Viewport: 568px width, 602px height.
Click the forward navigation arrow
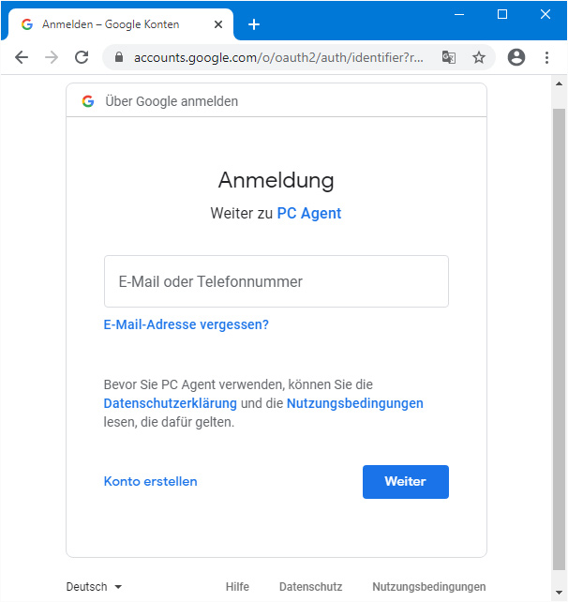pyautogui.click(x=52, y=57)
